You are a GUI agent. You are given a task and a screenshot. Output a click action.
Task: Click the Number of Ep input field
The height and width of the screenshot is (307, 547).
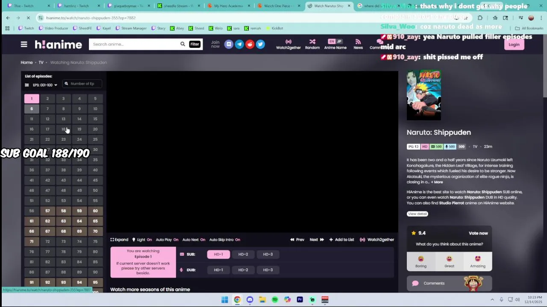point(82,84)
